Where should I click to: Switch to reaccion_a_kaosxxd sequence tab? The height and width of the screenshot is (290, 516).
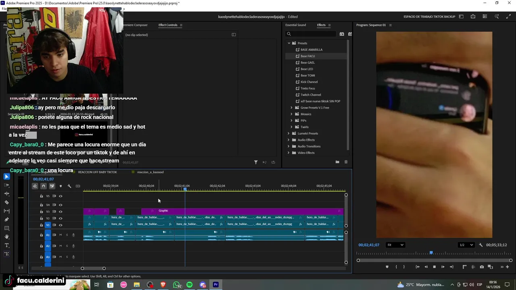[x=150, y=172]
